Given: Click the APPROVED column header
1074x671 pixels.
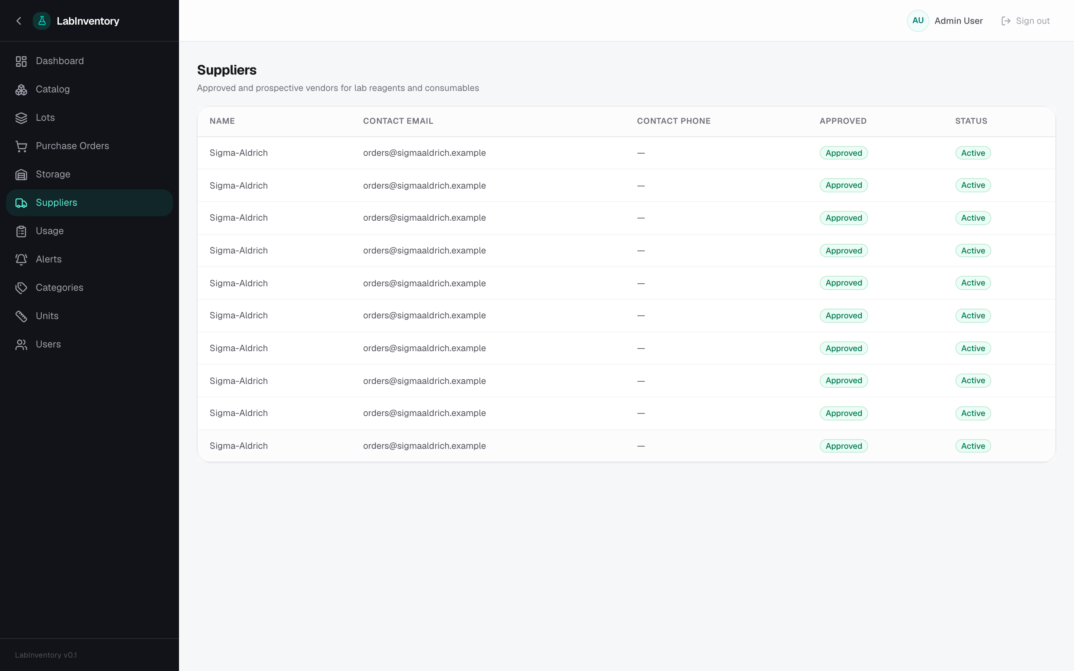Looking at the screenshot, I should coord(843,121).
